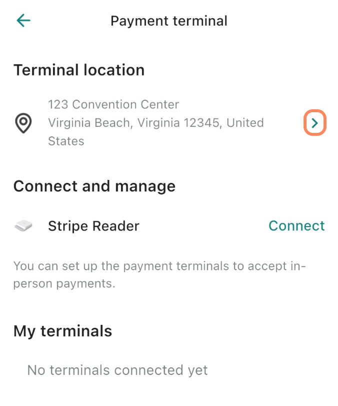The image size is (338, 406).
Task: Click the No terminals connected yet message
Action: pos(117,370)
